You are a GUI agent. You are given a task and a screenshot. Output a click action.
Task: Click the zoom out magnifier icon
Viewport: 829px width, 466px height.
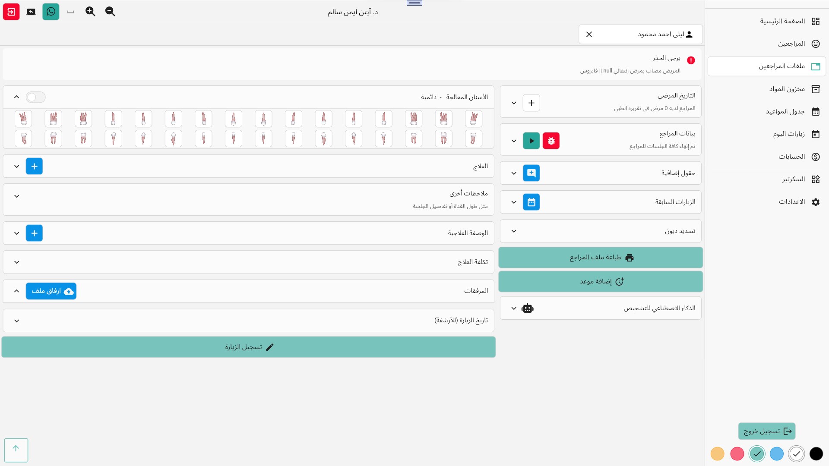[x=110, y=12]
